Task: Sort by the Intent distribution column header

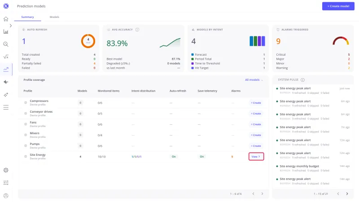Action: pyautogui.click(x=143, y=91)
